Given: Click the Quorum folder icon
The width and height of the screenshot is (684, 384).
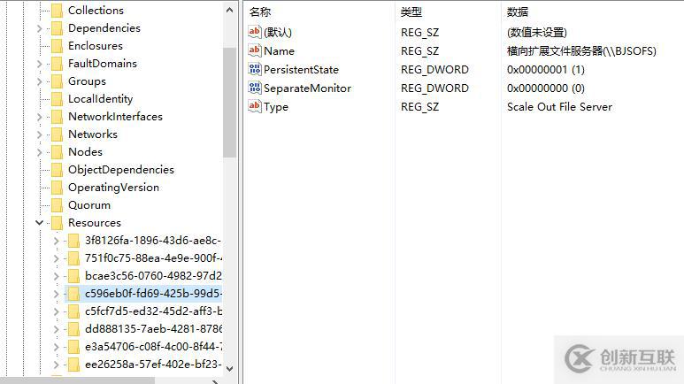Looking at the screenshot, I should click(x=57, y=204).
